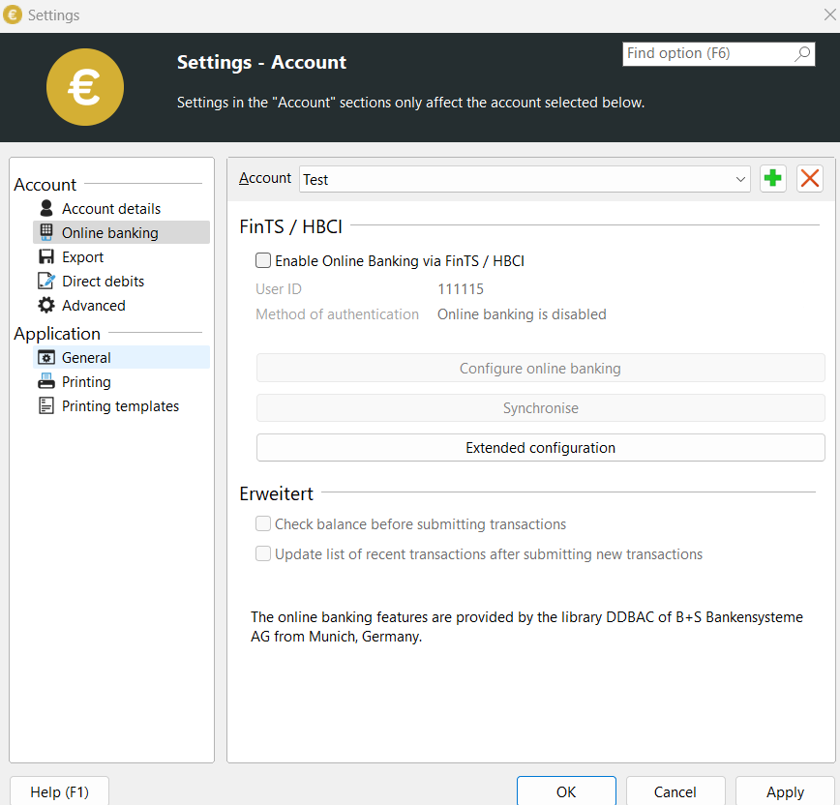
Task: Open Help (F1)
Action: point(59,791)
